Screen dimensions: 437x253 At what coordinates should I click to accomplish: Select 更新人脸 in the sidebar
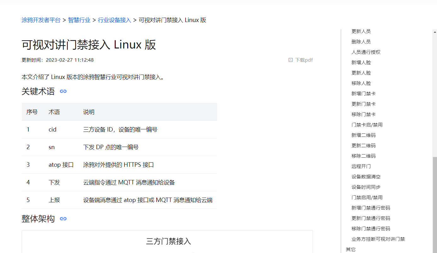[x=361, y=73]
